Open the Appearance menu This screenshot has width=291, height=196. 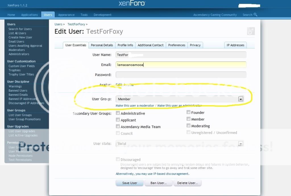[66, 15]
